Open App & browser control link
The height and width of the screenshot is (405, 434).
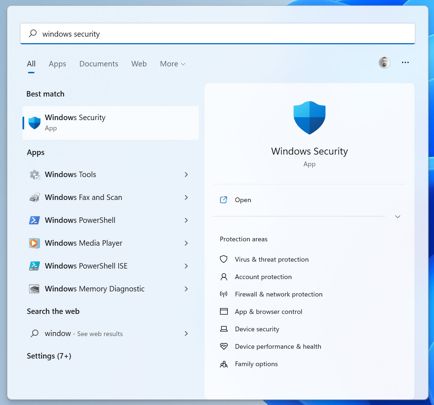[269, 312]
